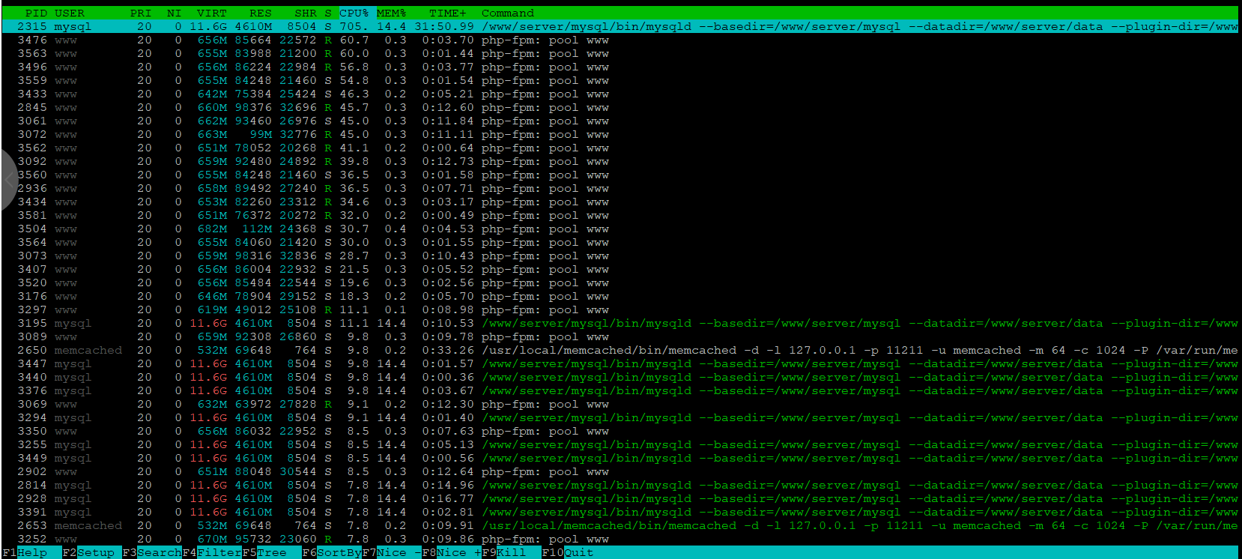Click the RES column header
The width and height of the screenshot is (1242, 559).
[260, 13]
